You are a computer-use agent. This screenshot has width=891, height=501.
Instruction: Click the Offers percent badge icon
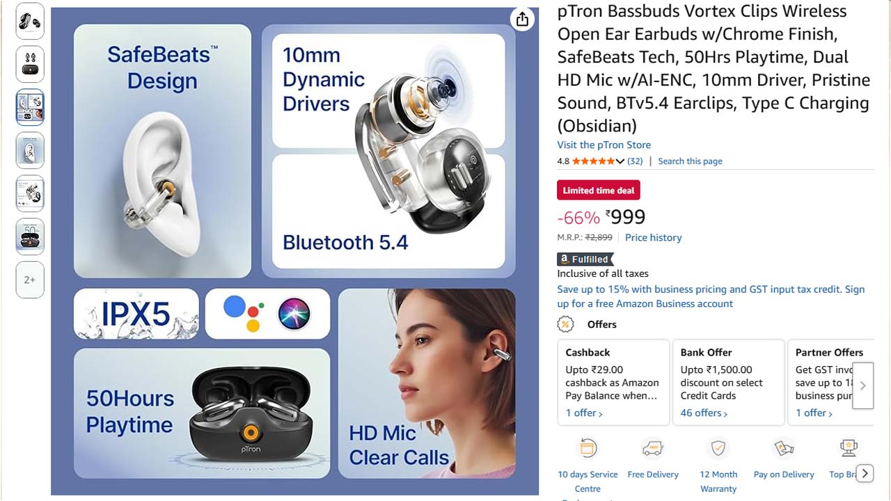565,324
